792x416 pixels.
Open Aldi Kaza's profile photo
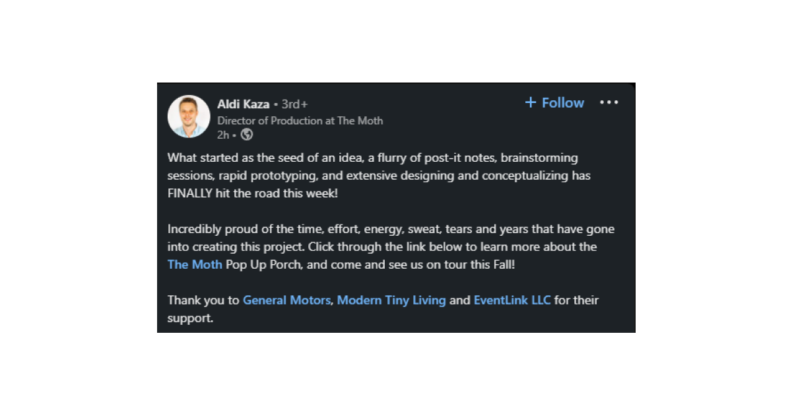[x=189, y=116]
